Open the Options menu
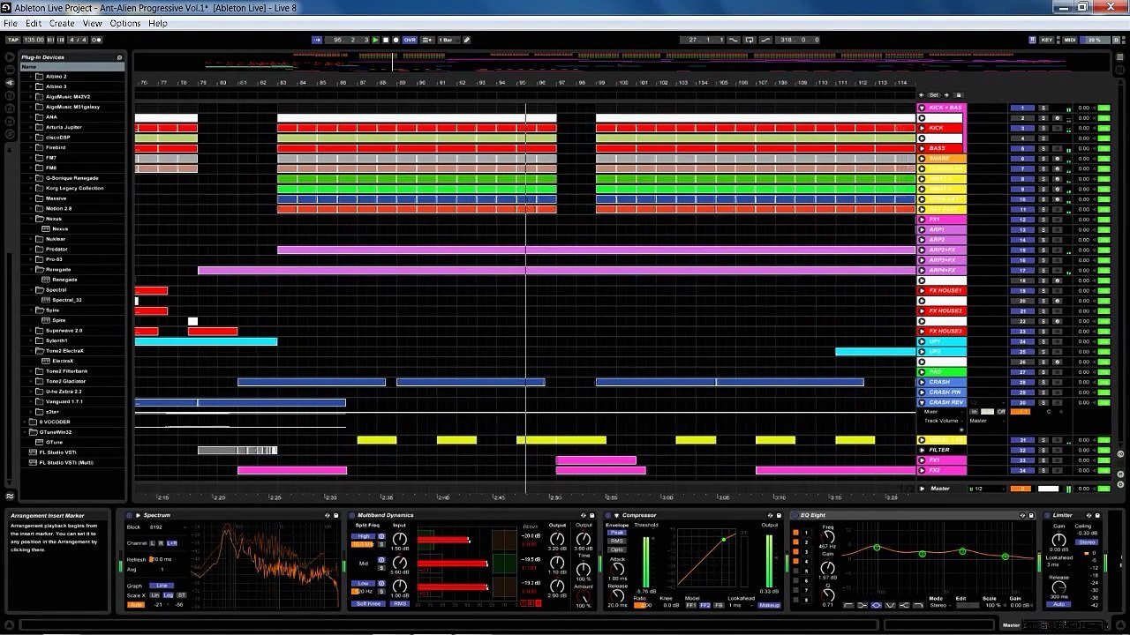The height and width of the screenshot is (635, 1130). click(125, 23)
